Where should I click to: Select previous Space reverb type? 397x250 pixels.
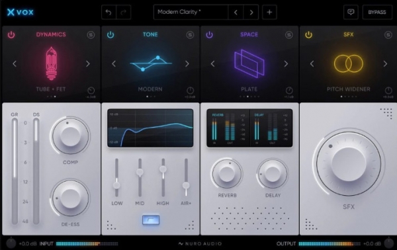(x=213, y=63)
